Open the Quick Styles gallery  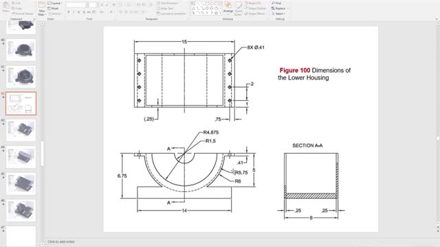point(238,8)
